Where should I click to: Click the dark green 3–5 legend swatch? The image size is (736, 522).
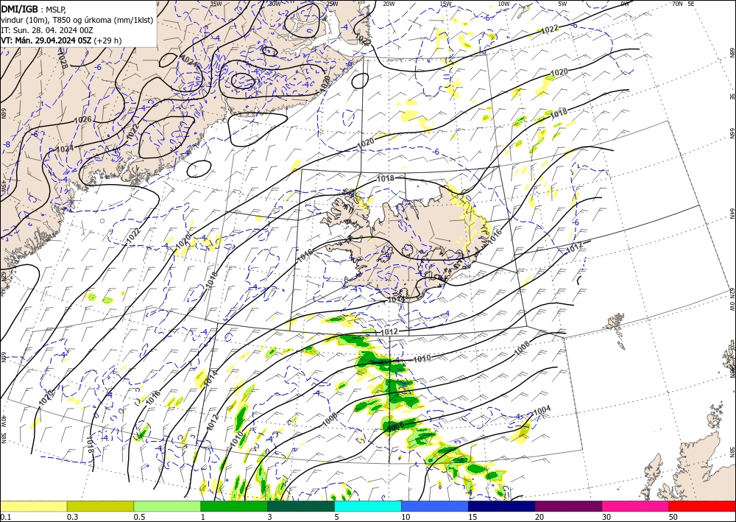(301, 506)
